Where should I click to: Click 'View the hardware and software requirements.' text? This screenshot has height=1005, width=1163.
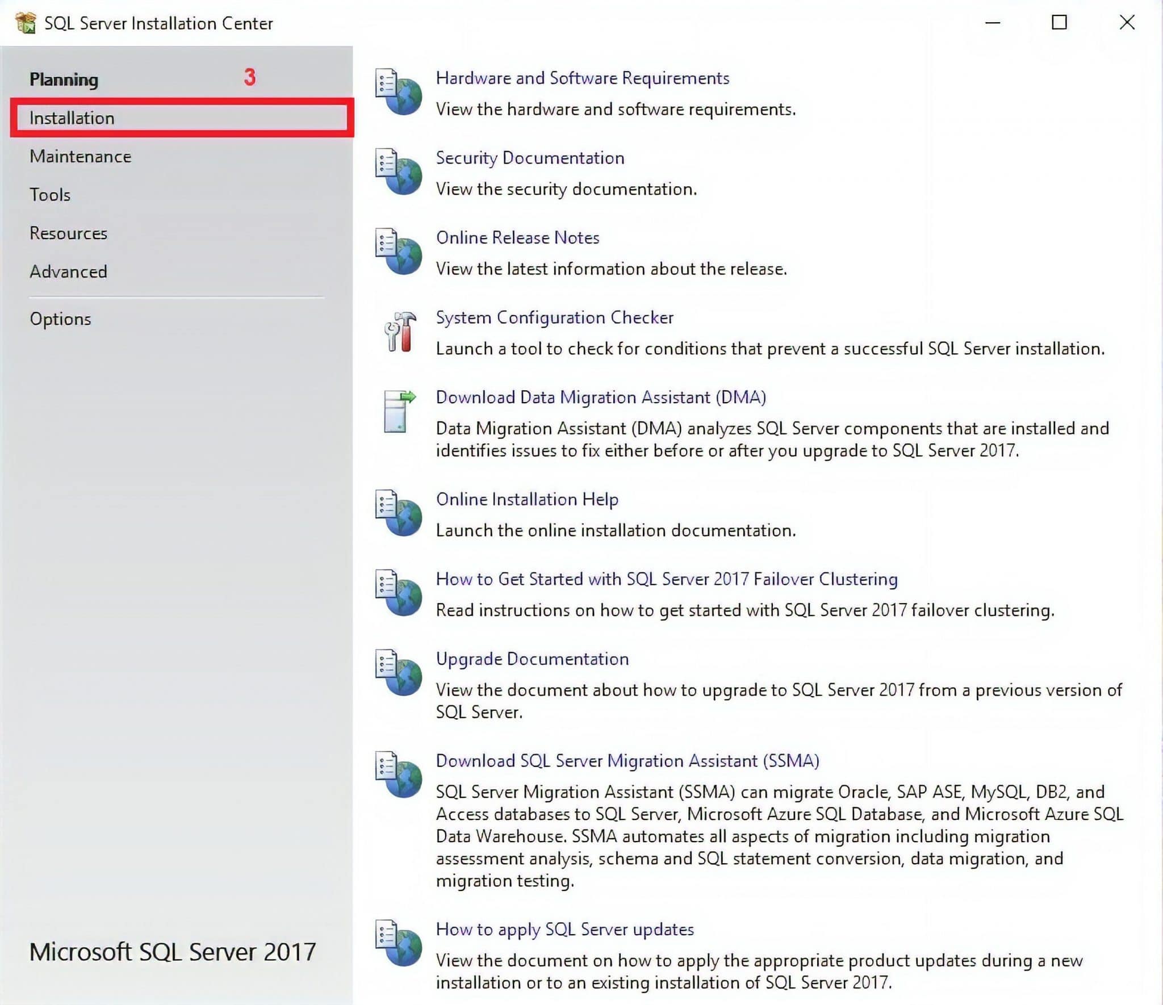coord(616,109)
